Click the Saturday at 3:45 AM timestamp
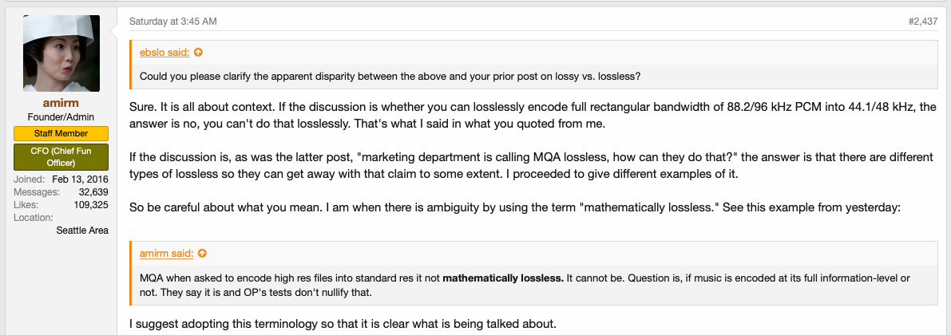The height and width of the screenshot is (335, 951). click(x=172, y=22)
